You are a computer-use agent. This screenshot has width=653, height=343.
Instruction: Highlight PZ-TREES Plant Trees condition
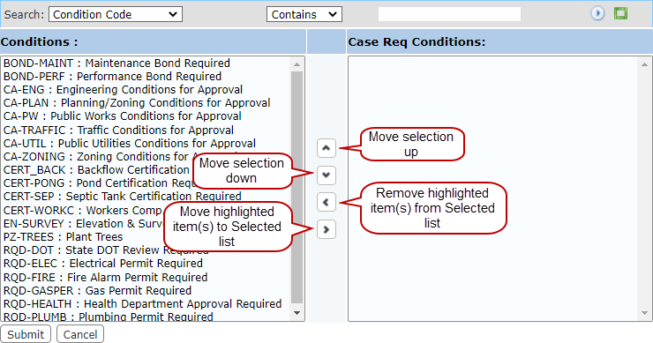(x=64, y=237)
